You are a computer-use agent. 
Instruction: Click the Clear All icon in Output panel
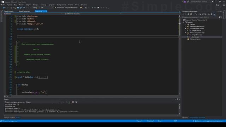point(73,102)
